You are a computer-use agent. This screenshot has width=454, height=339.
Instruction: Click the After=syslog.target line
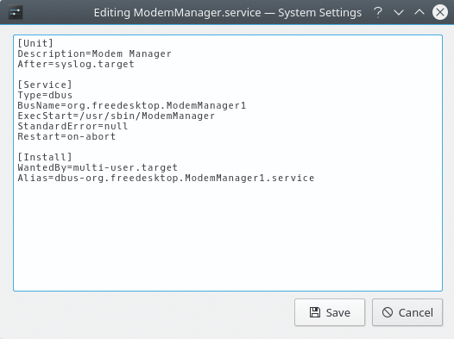pyautogui.click(x=76, y=64)
